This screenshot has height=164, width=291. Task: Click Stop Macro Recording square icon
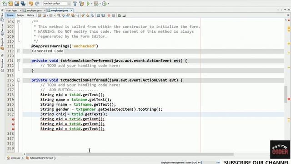point(114,15)
